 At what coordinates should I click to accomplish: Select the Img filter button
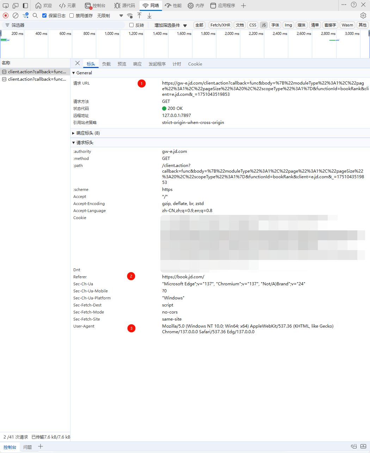pyautogui.click(x=288, y=25)
